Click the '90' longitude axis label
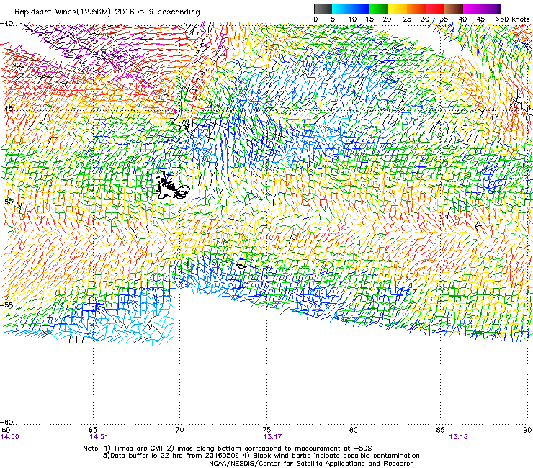The height and width of the screenshot is (468, 533). [x=527, y=430]
